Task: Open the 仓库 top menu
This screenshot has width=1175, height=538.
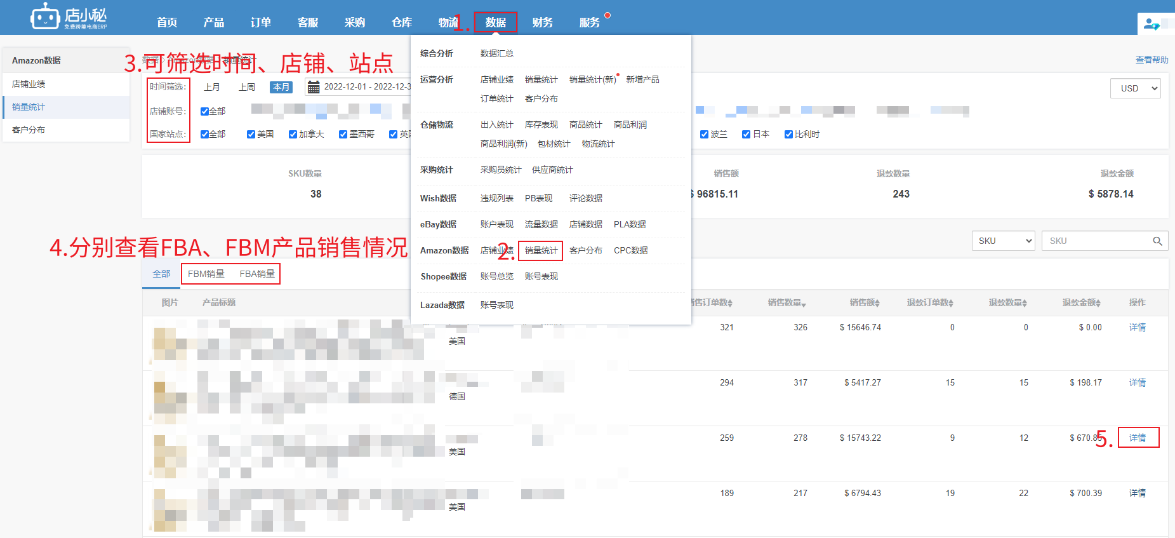Action: coord(402,23)
